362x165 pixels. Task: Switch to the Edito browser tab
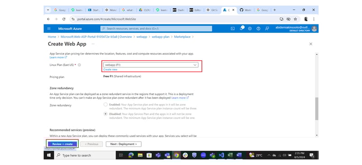coord(195,10)
